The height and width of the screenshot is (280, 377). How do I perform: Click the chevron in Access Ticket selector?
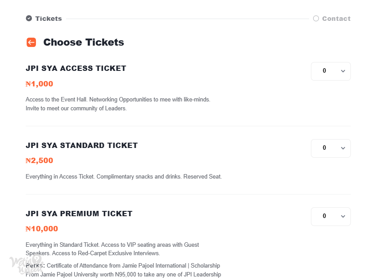(x=343, y=71)
